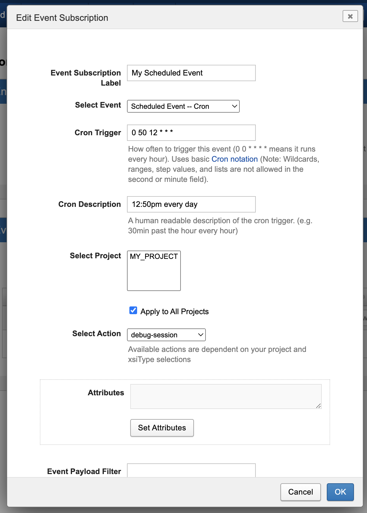
Task: Focus the Event Payload Filter field
Action: click(191, 471)
